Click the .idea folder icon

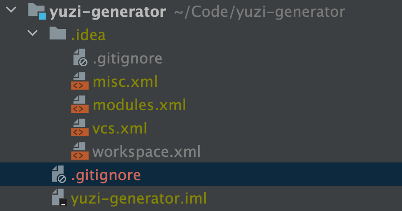click(x=58, y=34)
